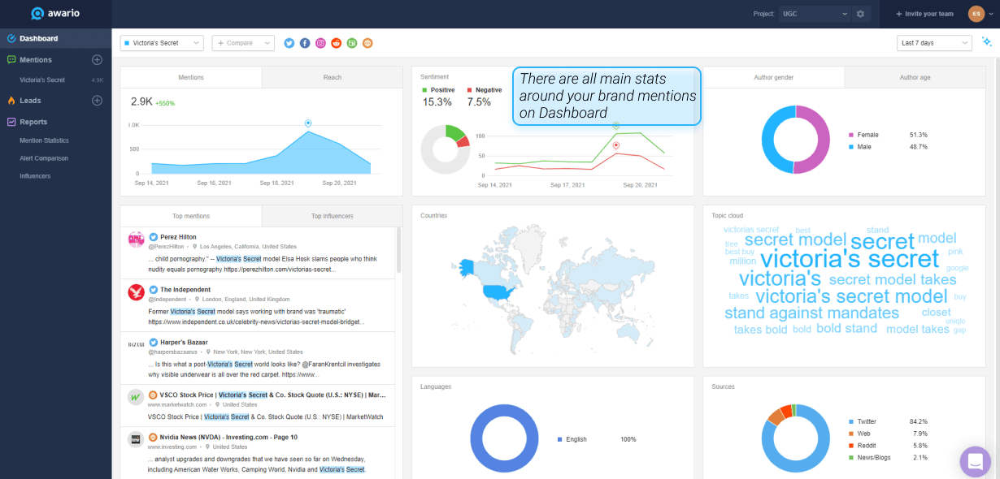Click The Independent's avatar

136,292
